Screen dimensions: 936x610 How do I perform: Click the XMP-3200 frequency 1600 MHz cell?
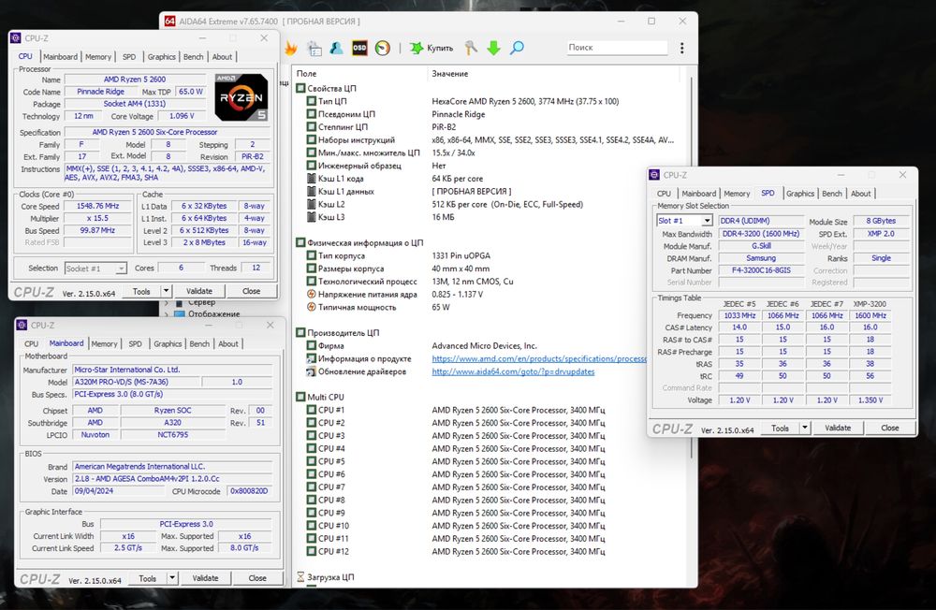tap(870, 315)
